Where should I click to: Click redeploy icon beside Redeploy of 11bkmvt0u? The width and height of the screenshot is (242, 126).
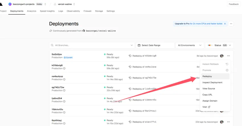click(x=130, y=100)
